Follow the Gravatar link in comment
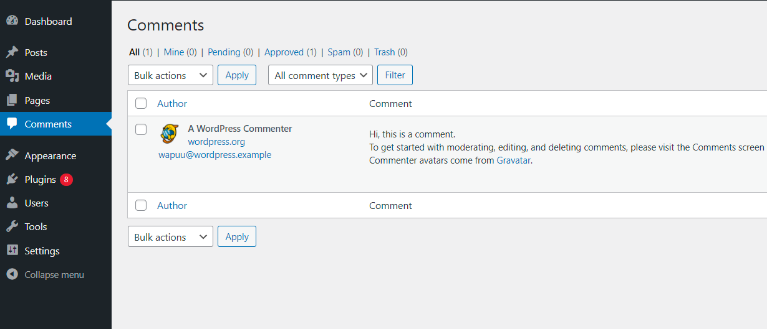767x329 pixels. [x=513, y=160]
